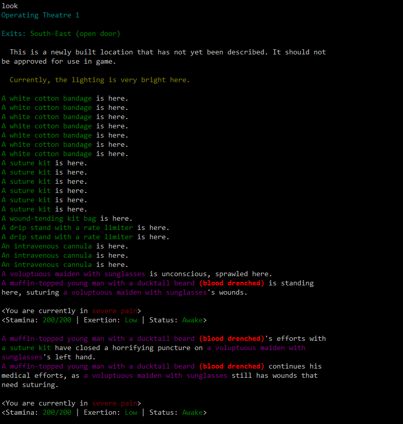Click 'is unconscious, sprawled here.' text
Viewport: 403px width, 424px height.
point(210,274)
